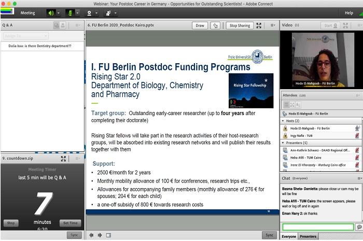Open the Meeting menu
This screenshot has width=363, height=241.
[27, 13]
